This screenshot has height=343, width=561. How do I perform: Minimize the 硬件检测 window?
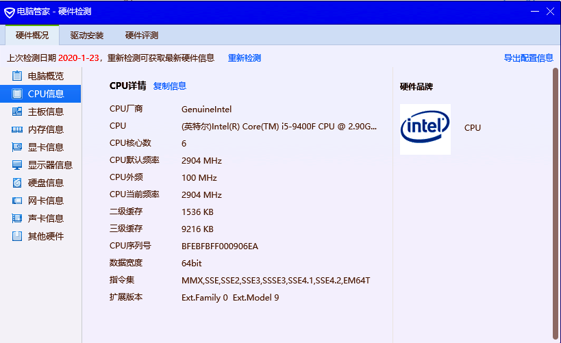tap(534, 12)
